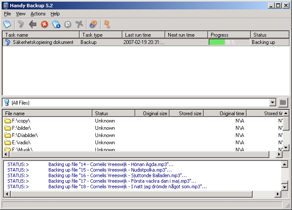The height and width of the screenshot is (210, 292).
Task: Click the computer icon in All Files box
Action: (x=7, y=102)
